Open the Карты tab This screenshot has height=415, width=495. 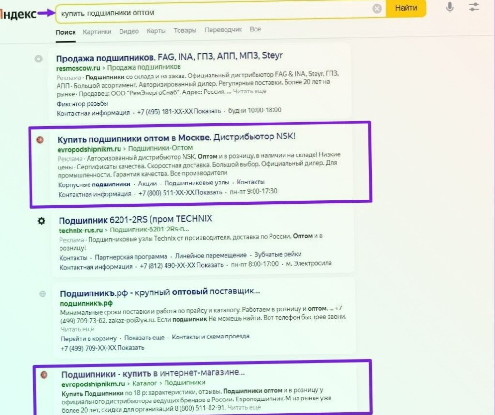[156, 31]
